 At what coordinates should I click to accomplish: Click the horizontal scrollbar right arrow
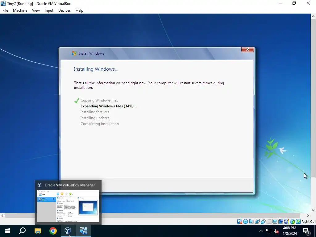pyautogui.click(x=308, y=215)
